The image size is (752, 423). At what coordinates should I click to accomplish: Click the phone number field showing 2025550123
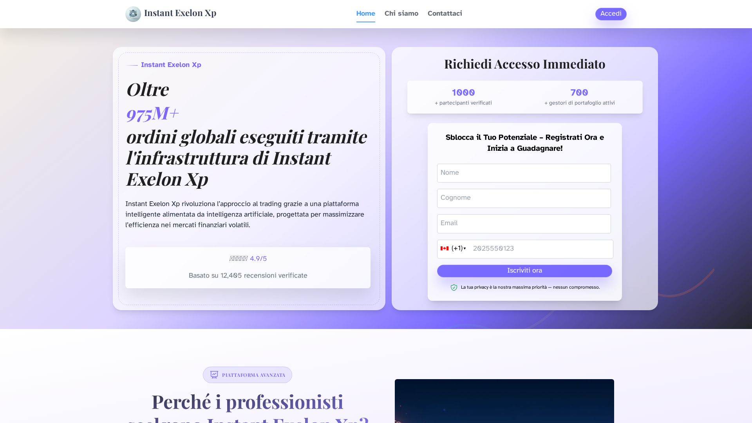pos(540,249)
